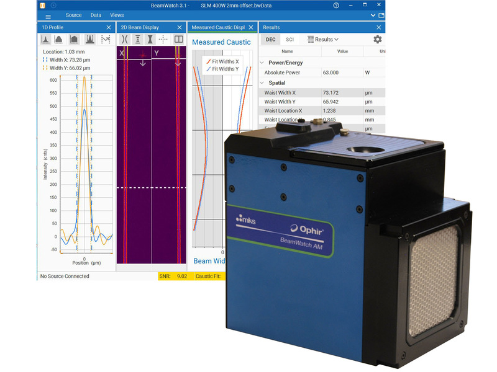Collapse the Power/Energy section
497x372 pixels.
262,63
